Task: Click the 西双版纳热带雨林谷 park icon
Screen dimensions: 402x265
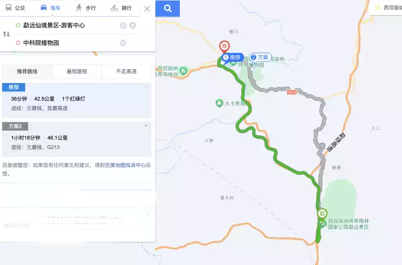Action: (x=183, y=70)
